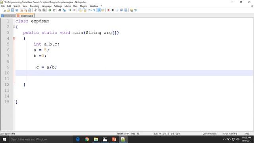Toggle the highlighted indent guide button

click(x=98, y=10)
